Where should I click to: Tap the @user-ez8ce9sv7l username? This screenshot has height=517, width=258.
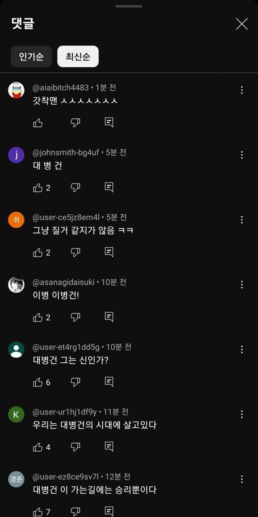pos(65,477)
